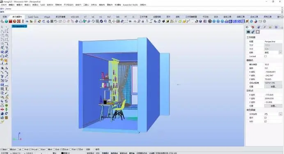Toggle the second osnap checkbox in status bar

tap(9, 150)
